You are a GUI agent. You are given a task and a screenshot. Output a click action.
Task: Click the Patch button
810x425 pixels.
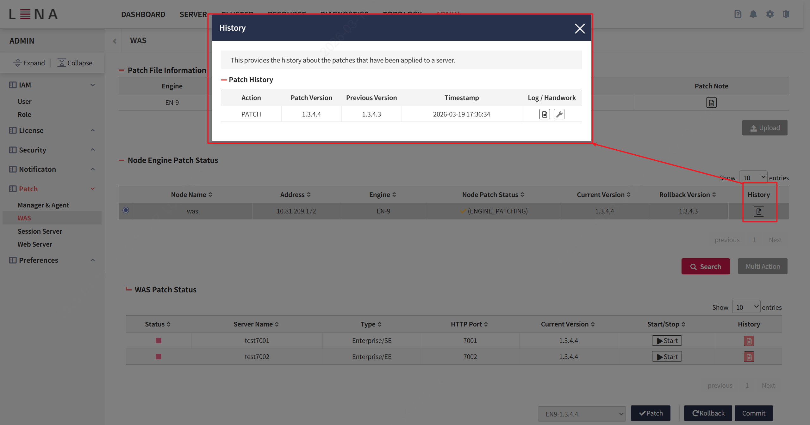[651, 413]
